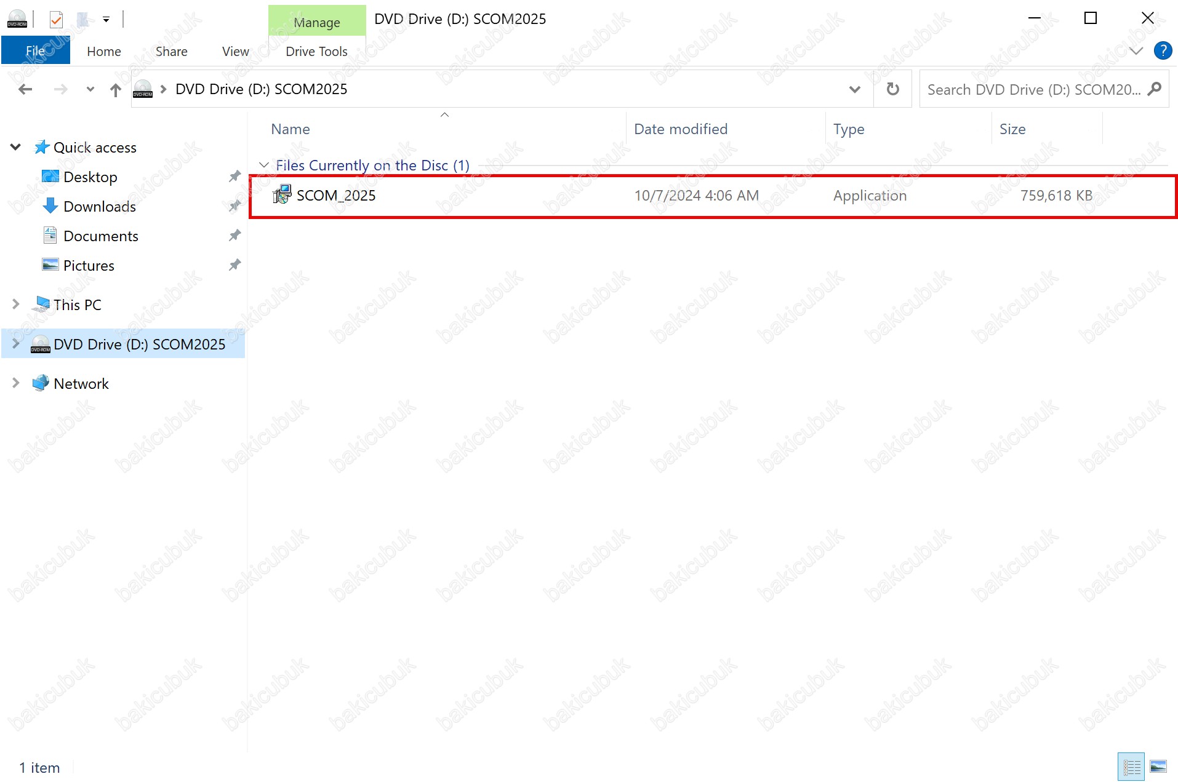This screenshot has width=1178, height=782.
Task: Select DVD Drive (D:) SCOM2025 in sidebar
Action: coord(139,345)
